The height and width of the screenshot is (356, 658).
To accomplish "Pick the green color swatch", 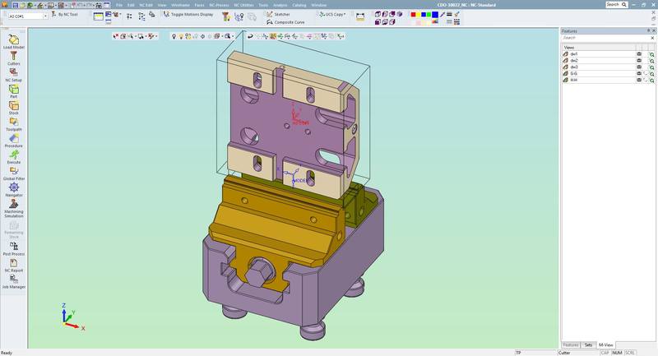I will (x=429, y=14).
